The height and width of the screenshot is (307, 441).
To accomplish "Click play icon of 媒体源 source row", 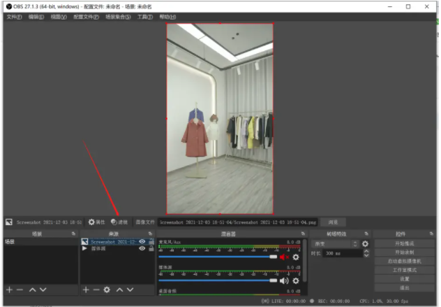I will pyautogui.click(x=84, y=248).
